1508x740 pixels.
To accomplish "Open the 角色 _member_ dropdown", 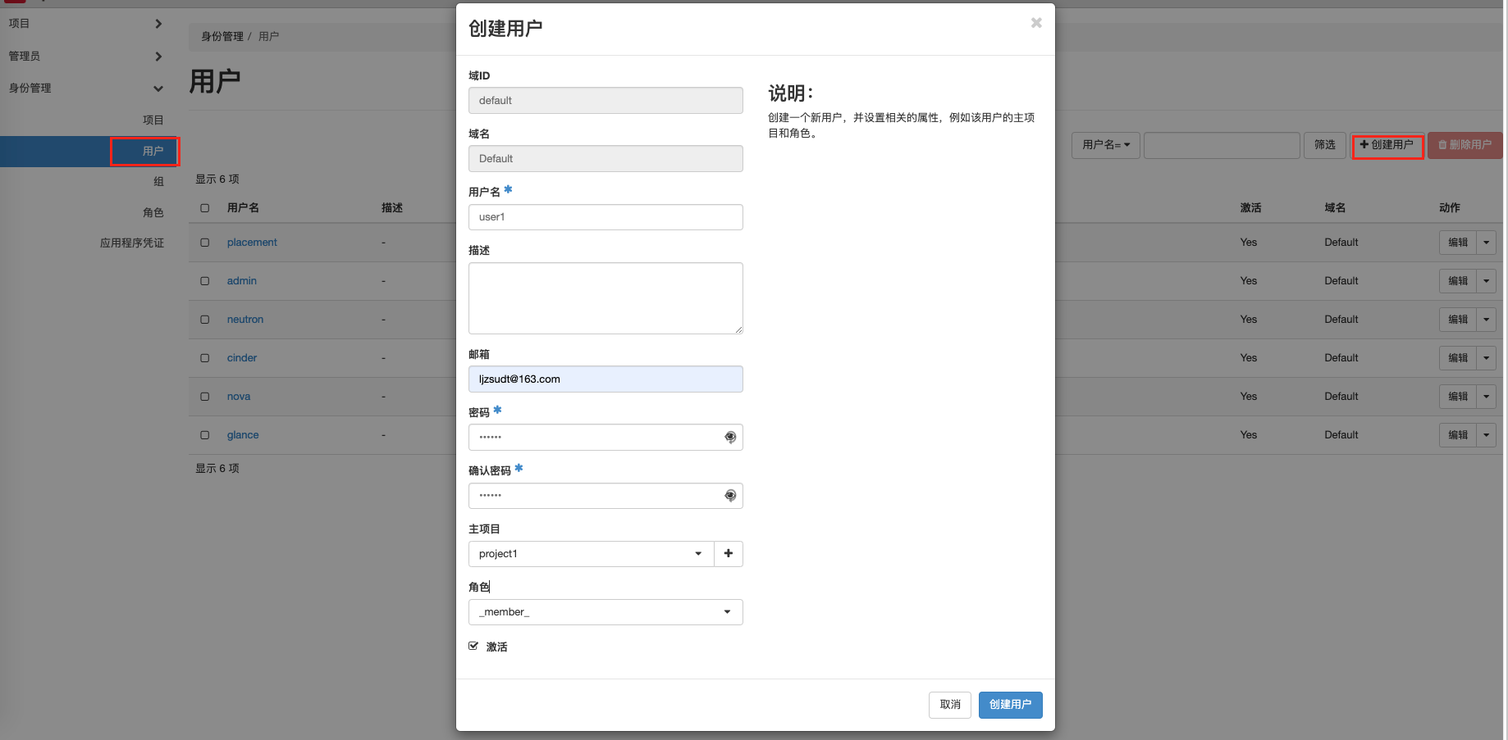I will pos(605,612).
